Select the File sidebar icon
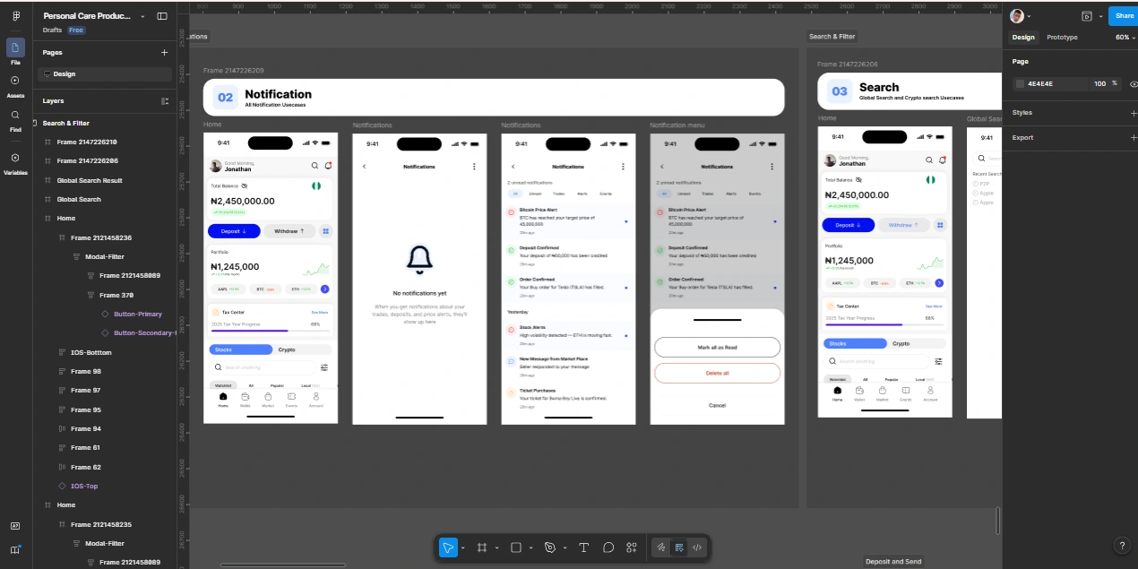The width and height of the screenshot is (1138, 569). (x=15, y=48)
